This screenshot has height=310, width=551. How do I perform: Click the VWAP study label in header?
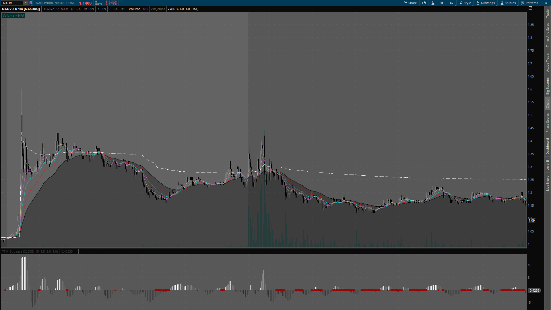(183, 9)
